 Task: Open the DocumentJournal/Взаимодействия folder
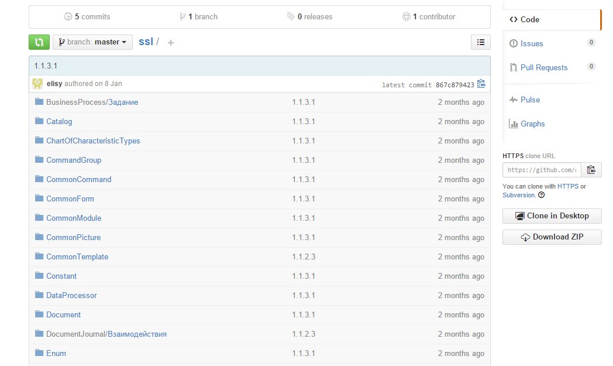(106, 334)
